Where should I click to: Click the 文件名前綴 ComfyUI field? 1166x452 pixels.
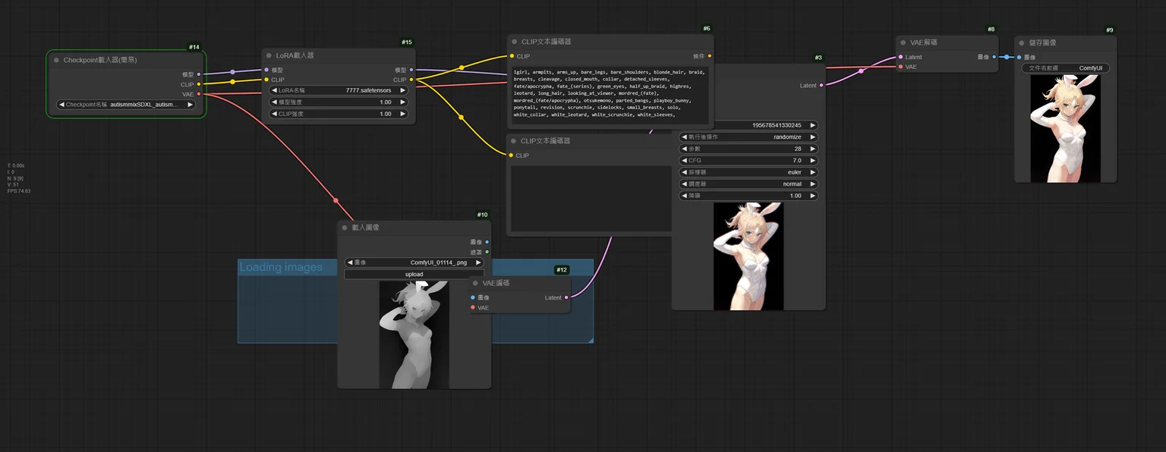1065,68
